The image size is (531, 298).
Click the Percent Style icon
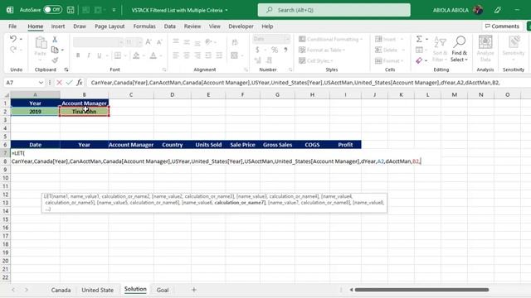pyautogui.click(x=275, y=50)
